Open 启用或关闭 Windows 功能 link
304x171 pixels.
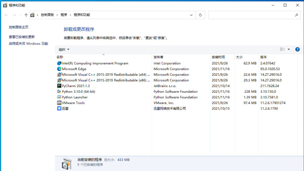(x=28, y=44)
